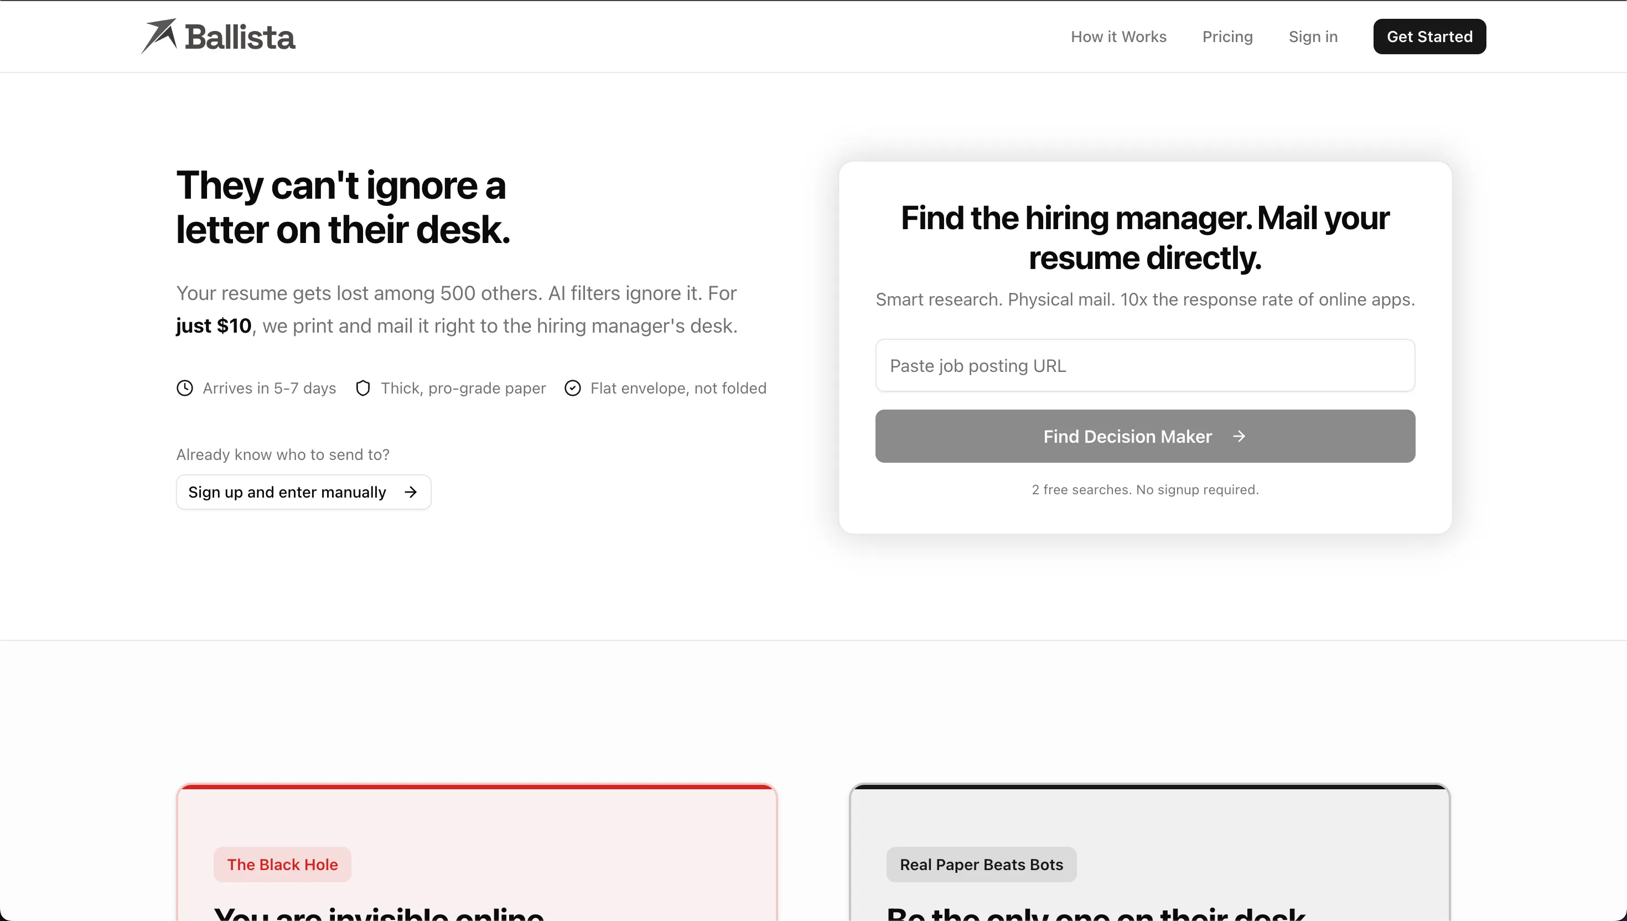Image resolution: width=1627 pixels, height=921 pixels.
Task: Open the Sign in link
Action: pos(1313,37)
